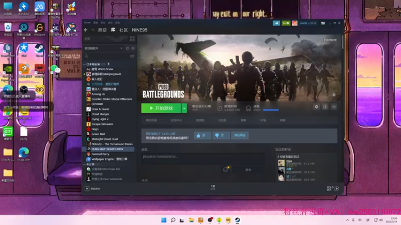Open the Steam menu
The width and height of the screenshot is (401, 225).
87,22
